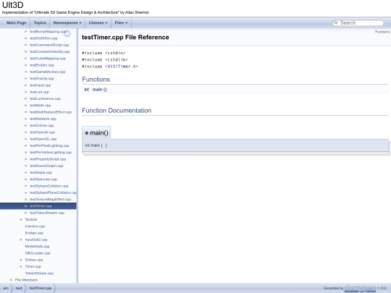Click the sync toggle icon beside testBumpMapping.cpp
391x293 pixels.
(x=67, y=33)
